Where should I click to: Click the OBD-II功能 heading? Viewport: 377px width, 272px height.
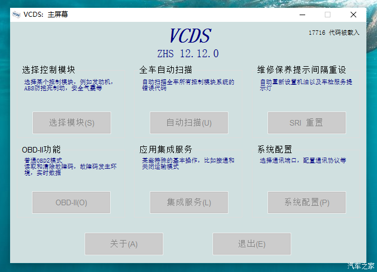point(41,149)
